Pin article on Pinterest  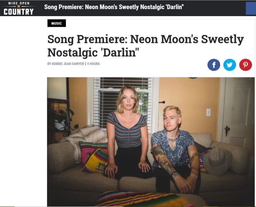point(245,65)
